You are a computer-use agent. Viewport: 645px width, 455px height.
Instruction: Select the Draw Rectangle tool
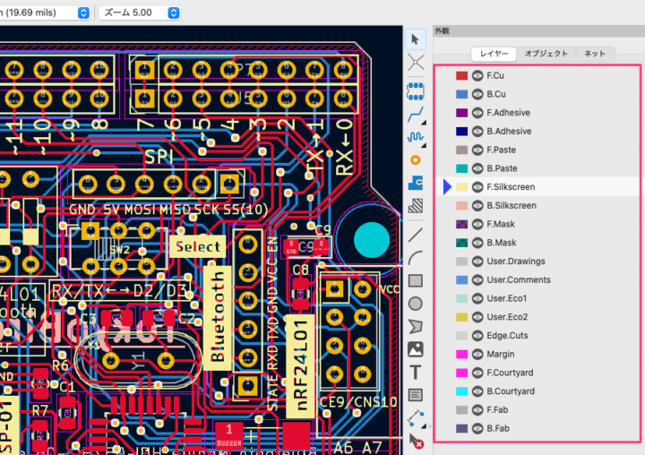point(416,281)
